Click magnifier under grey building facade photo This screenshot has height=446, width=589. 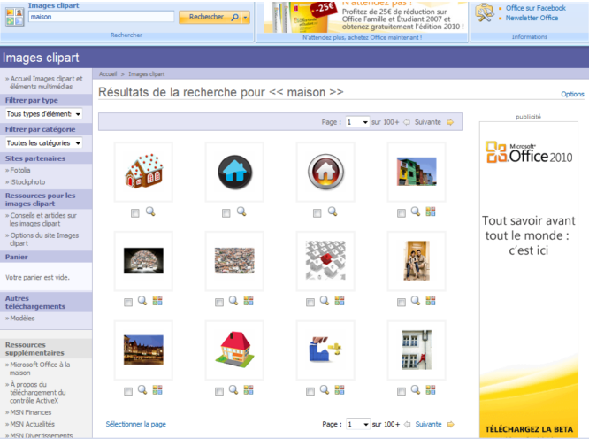point(415,390)
